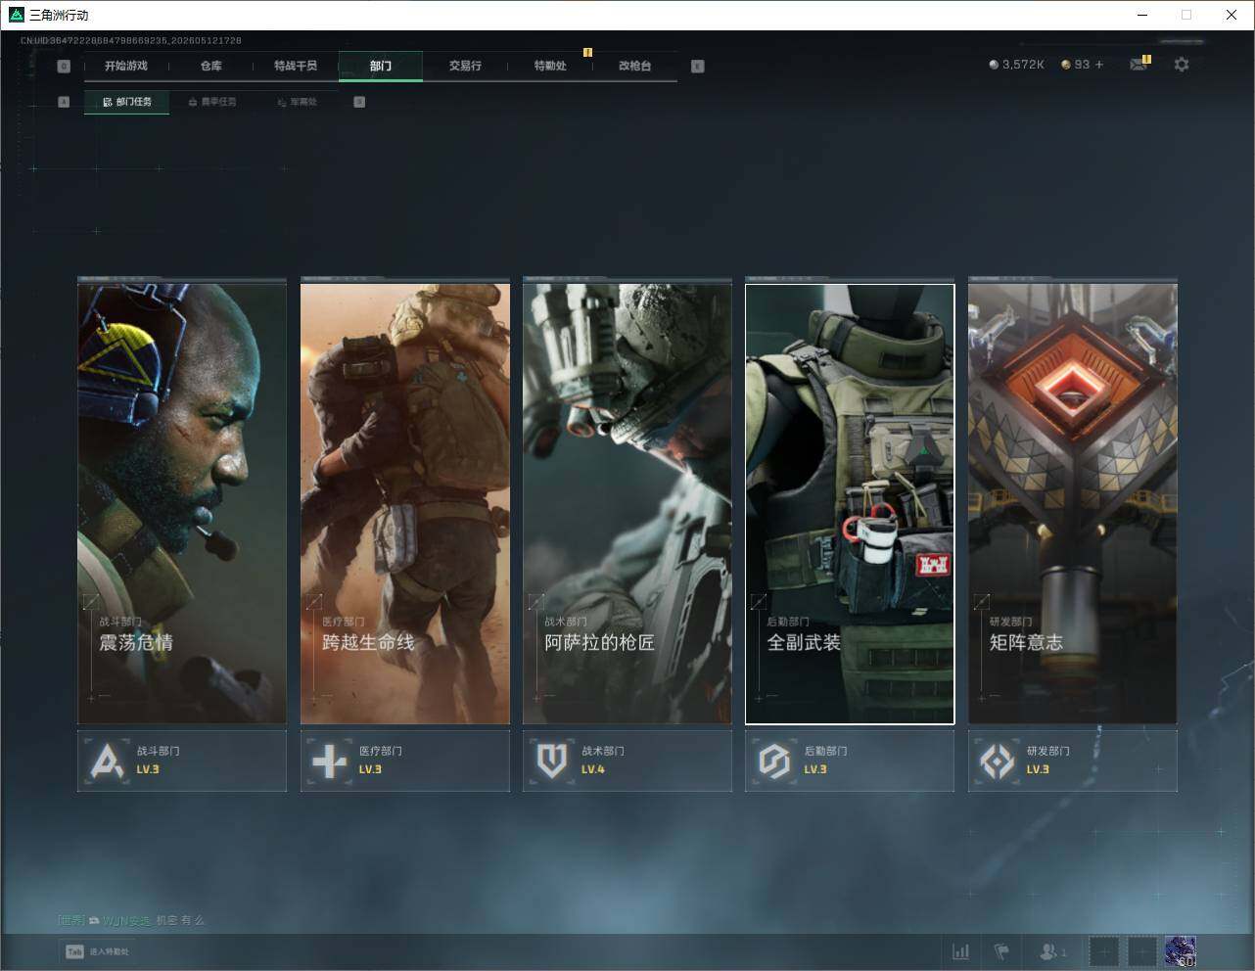Click the E key icon right of main tabs

click(697, 67)
